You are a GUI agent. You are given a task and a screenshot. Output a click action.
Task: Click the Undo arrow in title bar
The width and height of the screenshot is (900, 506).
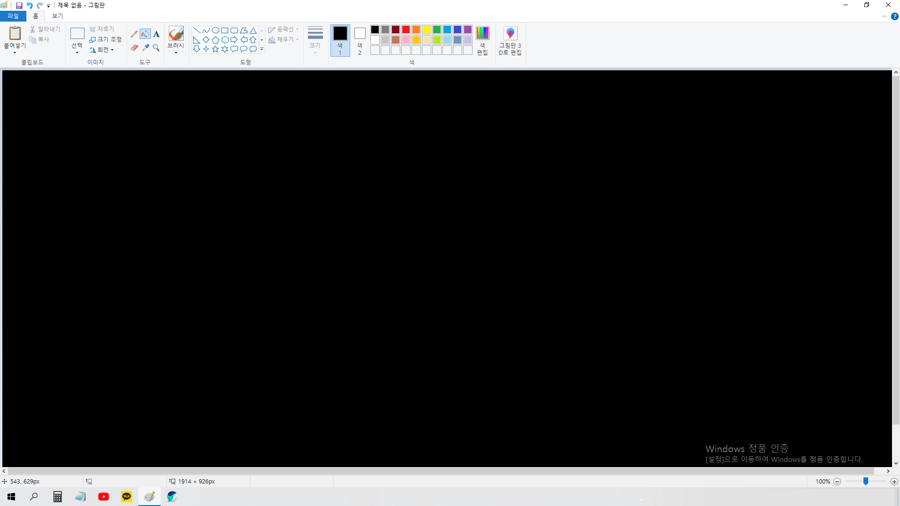point(30,6)
